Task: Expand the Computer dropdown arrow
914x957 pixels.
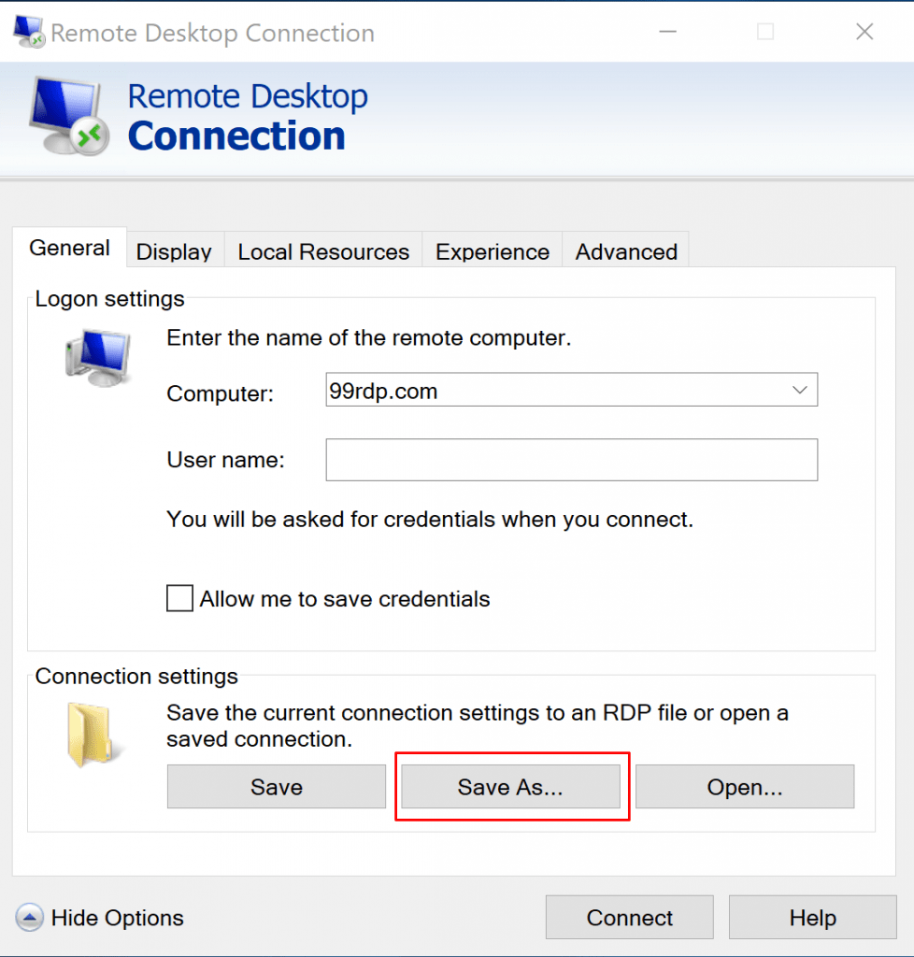Action: pos(799,390)
